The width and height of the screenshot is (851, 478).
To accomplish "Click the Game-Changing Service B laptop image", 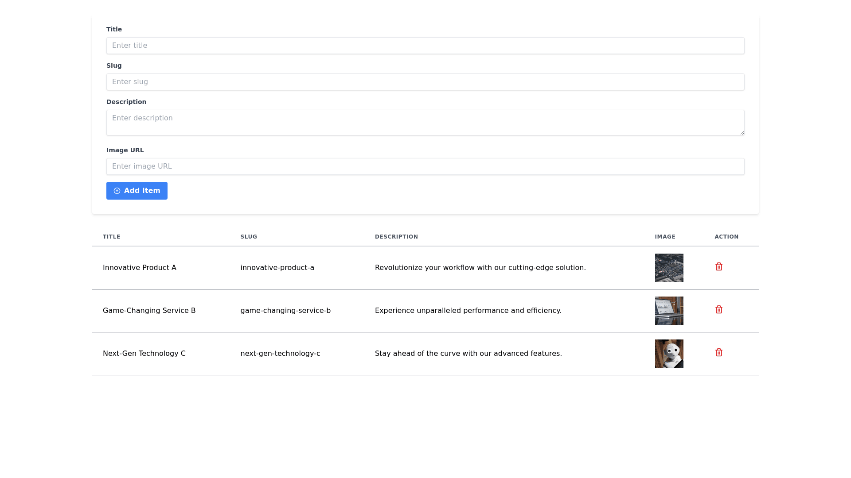I will pos(669,311).
